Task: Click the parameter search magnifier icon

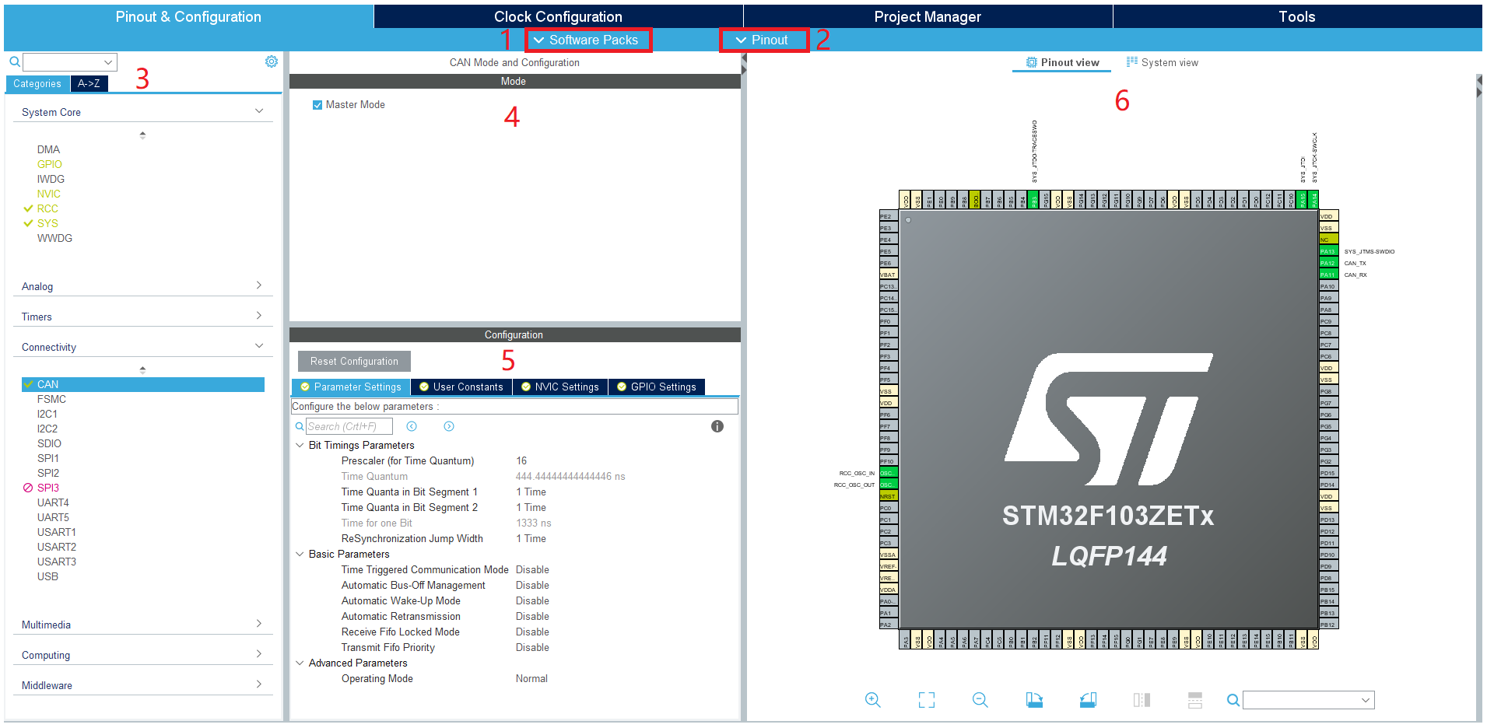Action: (x=300, y=426)
